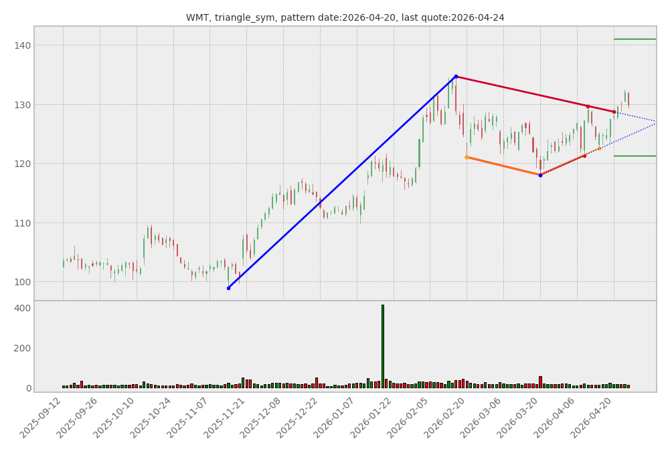Click the blue trendline start point near 99
The height and width of the screenshot is (453, 670).
pyautogui.click(x=228, y=288)
